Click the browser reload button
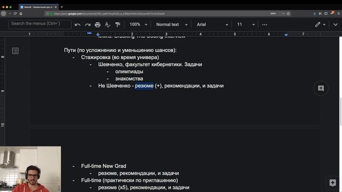 pyautogui.click(x=15, y=13)
